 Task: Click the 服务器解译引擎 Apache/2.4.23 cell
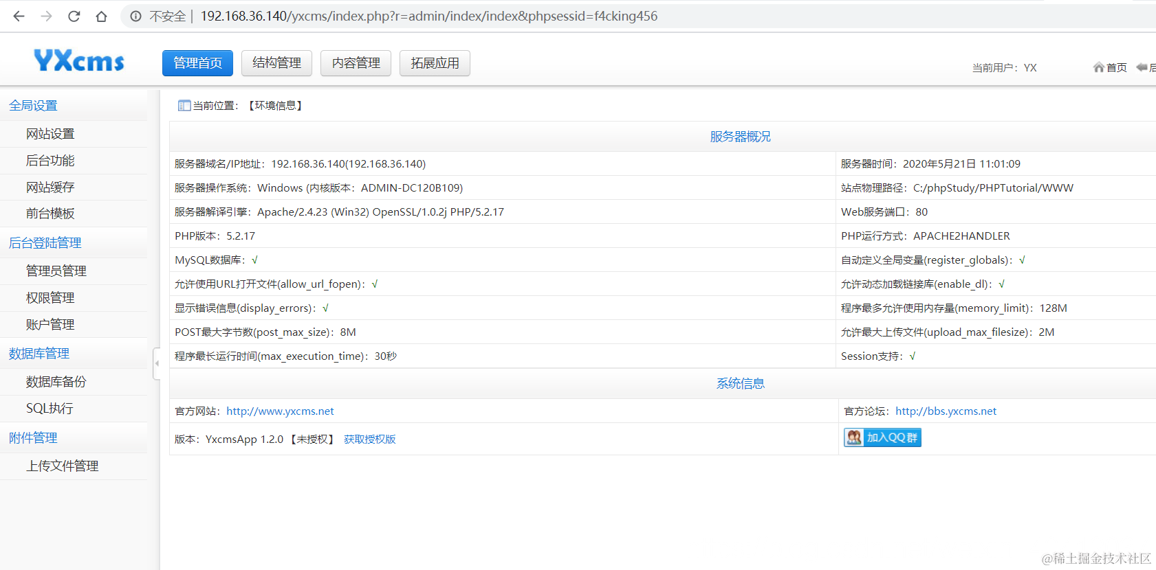[503, 212]
